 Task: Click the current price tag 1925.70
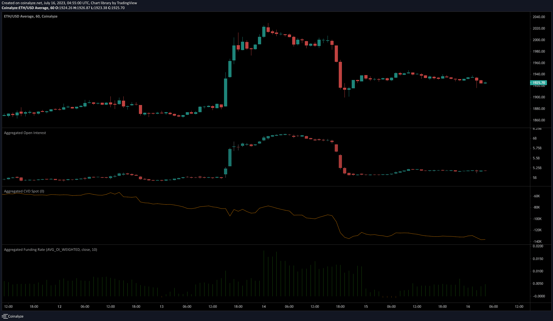[x=538, y=83]
